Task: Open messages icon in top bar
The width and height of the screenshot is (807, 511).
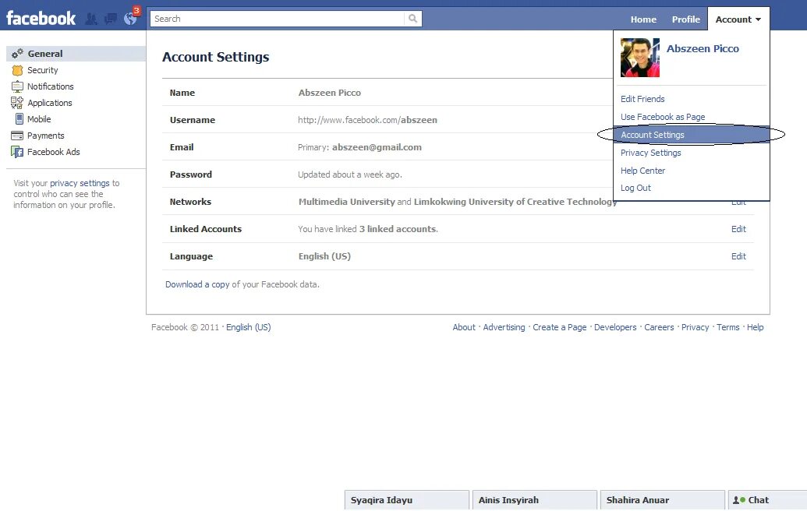Action: (x=110, y=19)
